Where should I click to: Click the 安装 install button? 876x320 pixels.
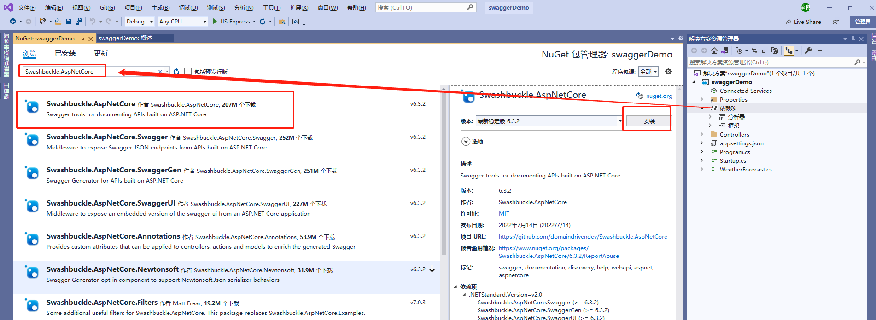coord(649,121)
